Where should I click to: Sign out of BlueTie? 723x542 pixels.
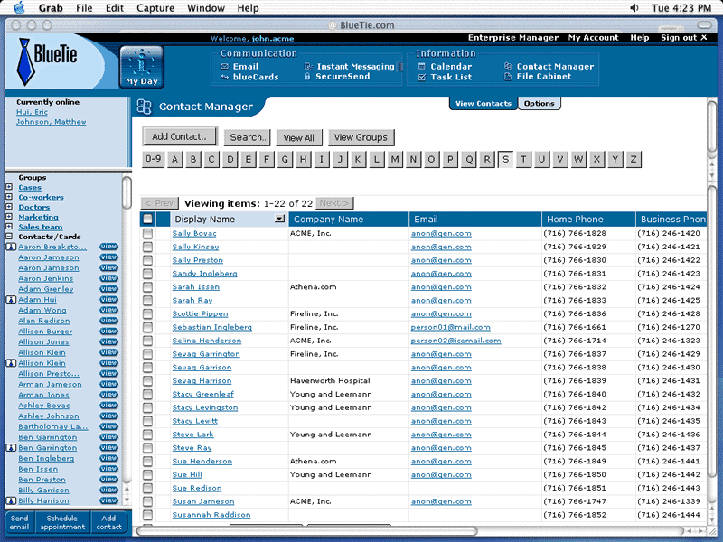[684, 38]
